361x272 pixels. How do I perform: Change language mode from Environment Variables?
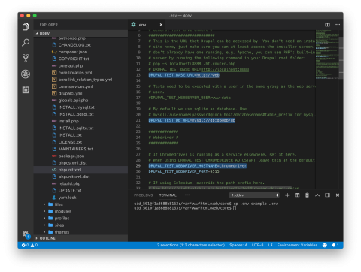[x=297, y=245]
